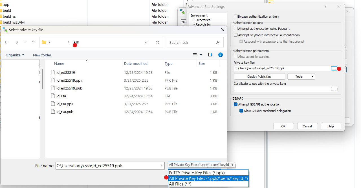Browse for private key file button

(334, 68)
